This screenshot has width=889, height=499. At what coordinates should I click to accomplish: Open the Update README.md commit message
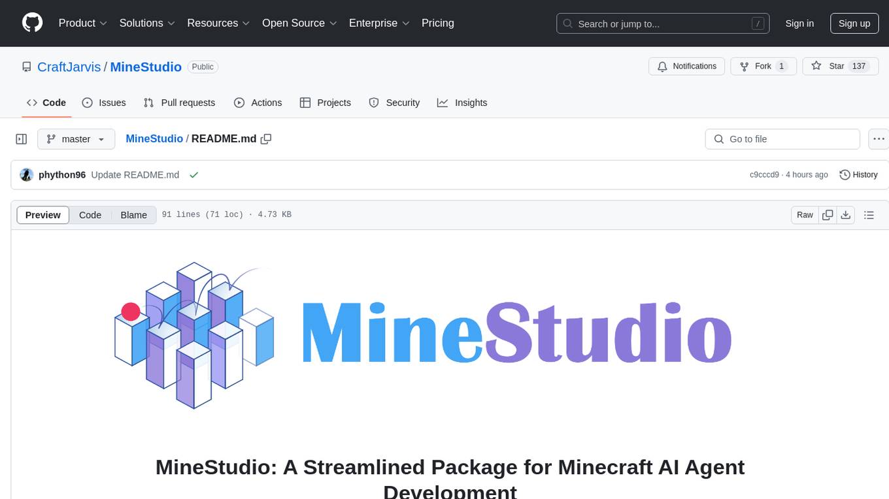pos(135,175)
